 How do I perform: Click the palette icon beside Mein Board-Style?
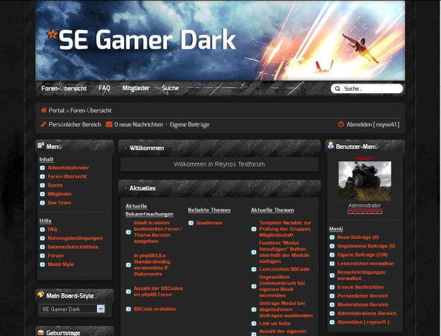(41, 294)
